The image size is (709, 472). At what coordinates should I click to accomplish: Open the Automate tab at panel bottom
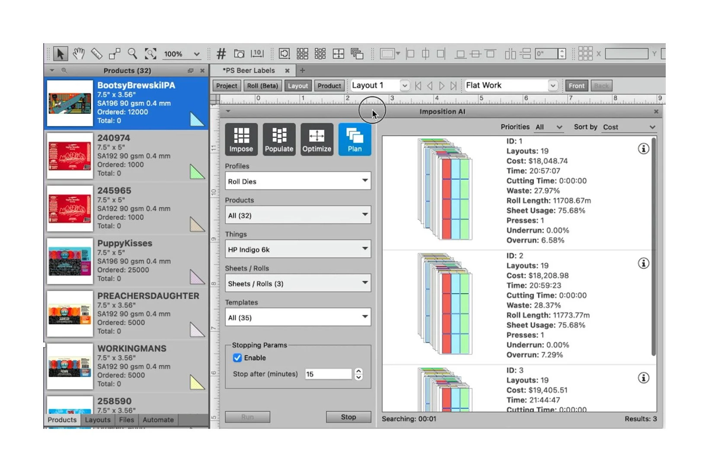(158, 420)
